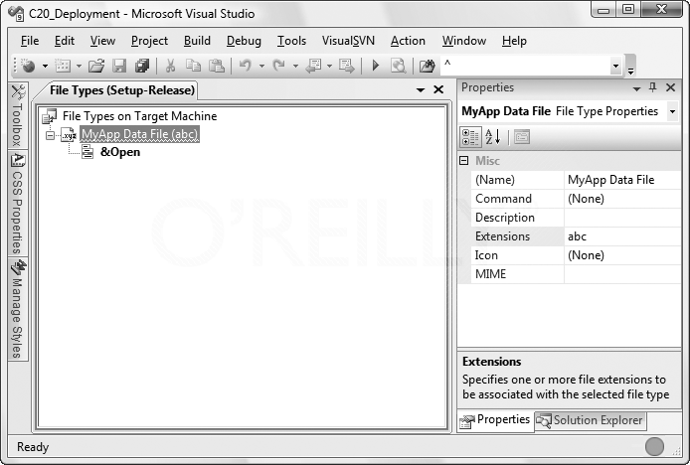
Task: Open the Tools menu
Action: click(x=291, y=41)
